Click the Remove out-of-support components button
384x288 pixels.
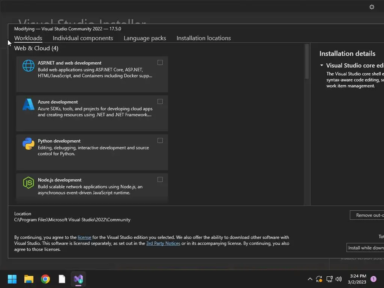pyautogui.click(x=367, y=215)
